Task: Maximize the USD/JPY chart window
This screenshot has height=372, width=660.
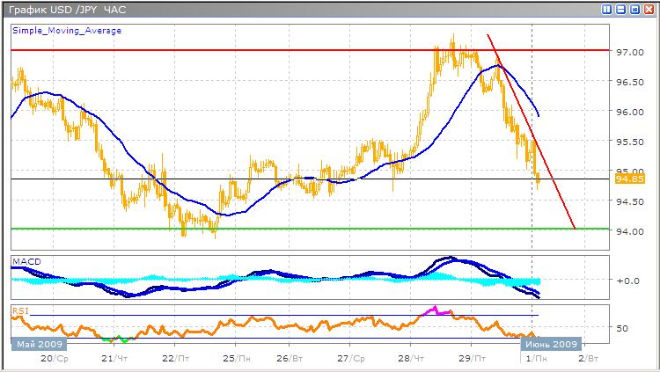Action: [634, 9]
